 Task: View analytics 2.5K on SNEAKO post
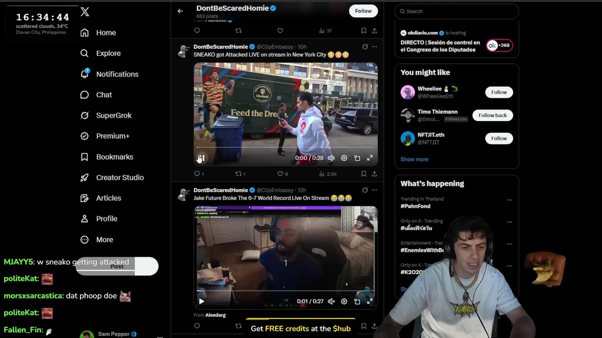pos(328,174)
